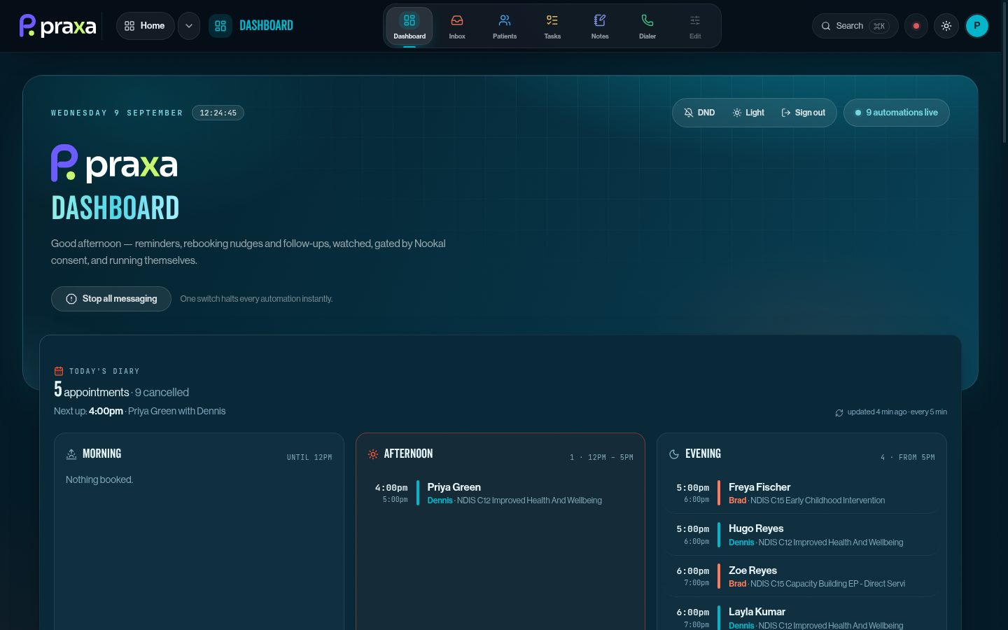The height and width of the screenshot is (630, 1008).
Task: Open the Search box
Action: pyautogui.click(x=855, y=26)
